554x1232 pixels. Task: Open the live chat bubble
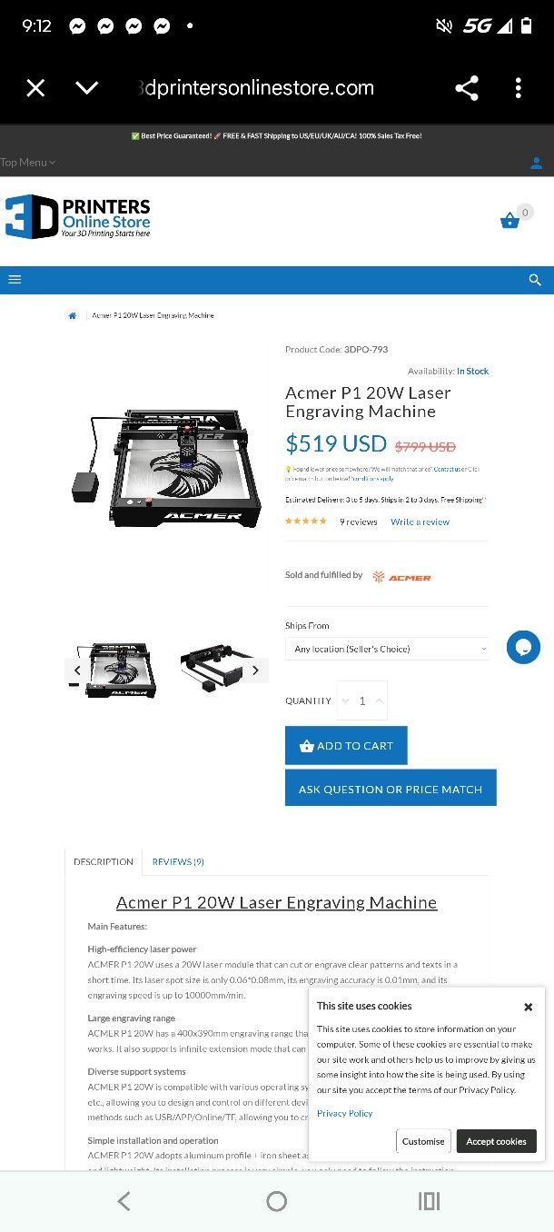tap(523, 648)
